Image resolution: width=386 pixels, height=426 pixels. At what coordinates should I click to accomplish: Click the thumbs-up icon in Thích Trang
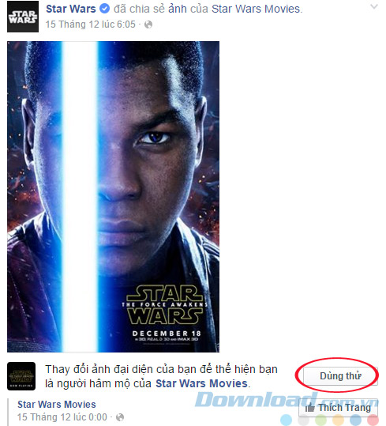tap(309, 407)
